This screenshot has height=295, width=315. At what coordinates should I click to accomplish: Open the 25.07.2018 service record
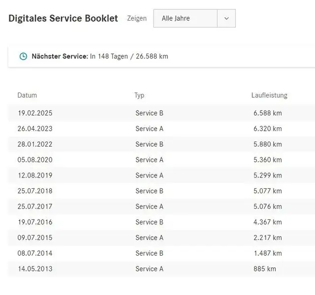tap(35, 191)
